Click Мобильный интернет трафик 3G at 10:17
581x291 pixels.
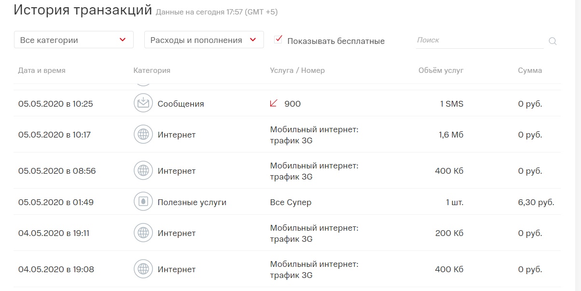click(314, 135)
